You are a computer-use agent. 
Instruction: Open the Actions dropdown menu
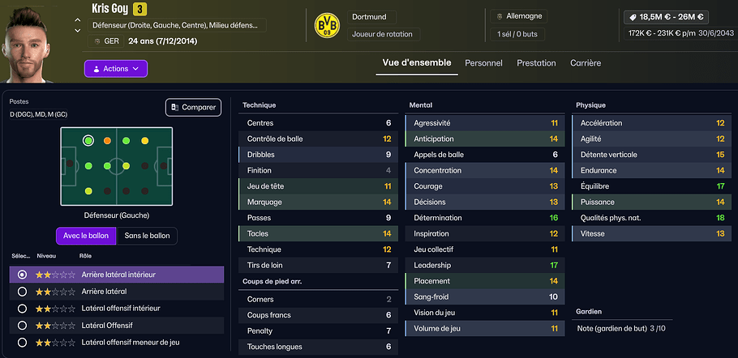[116, 69]
